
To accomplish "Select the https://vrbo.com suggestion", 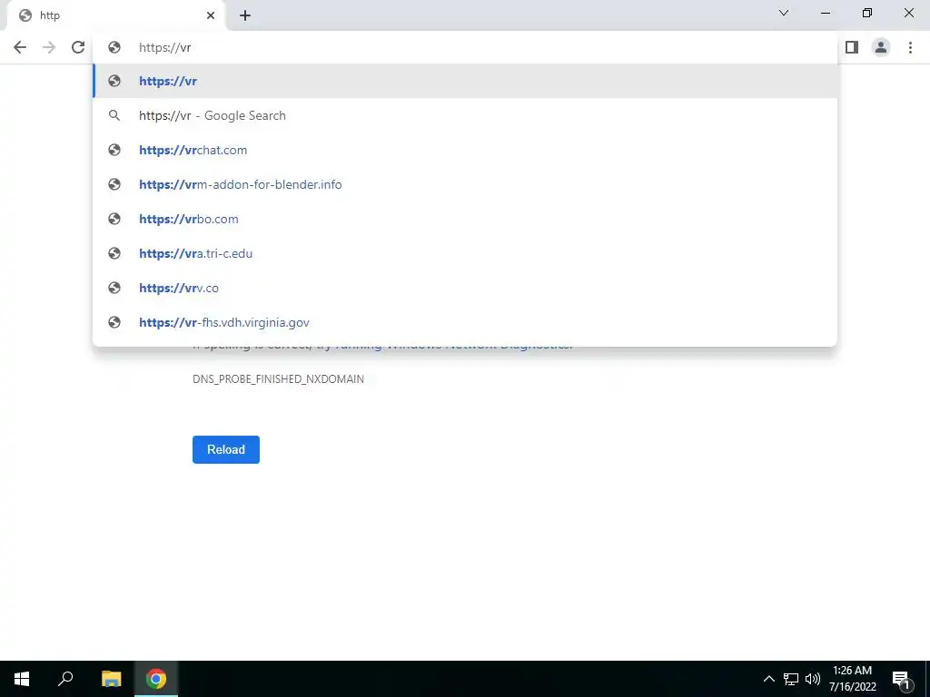I will point(465,219).
